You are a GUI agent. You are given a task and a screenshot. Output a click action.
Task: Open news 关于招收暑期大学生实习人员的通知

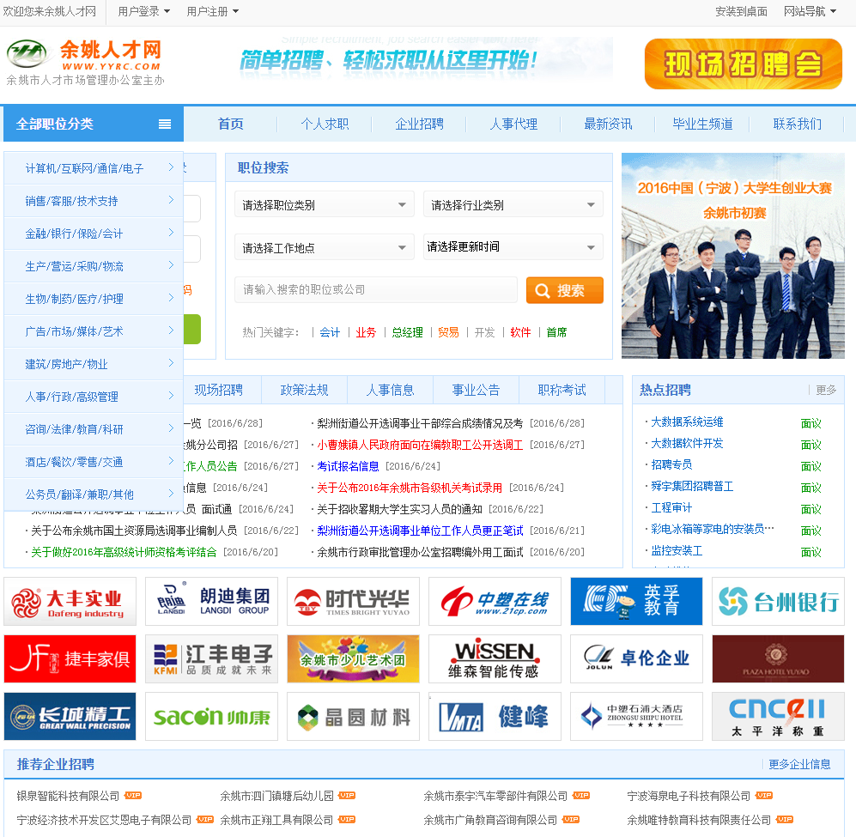click(x=399, y=509)
